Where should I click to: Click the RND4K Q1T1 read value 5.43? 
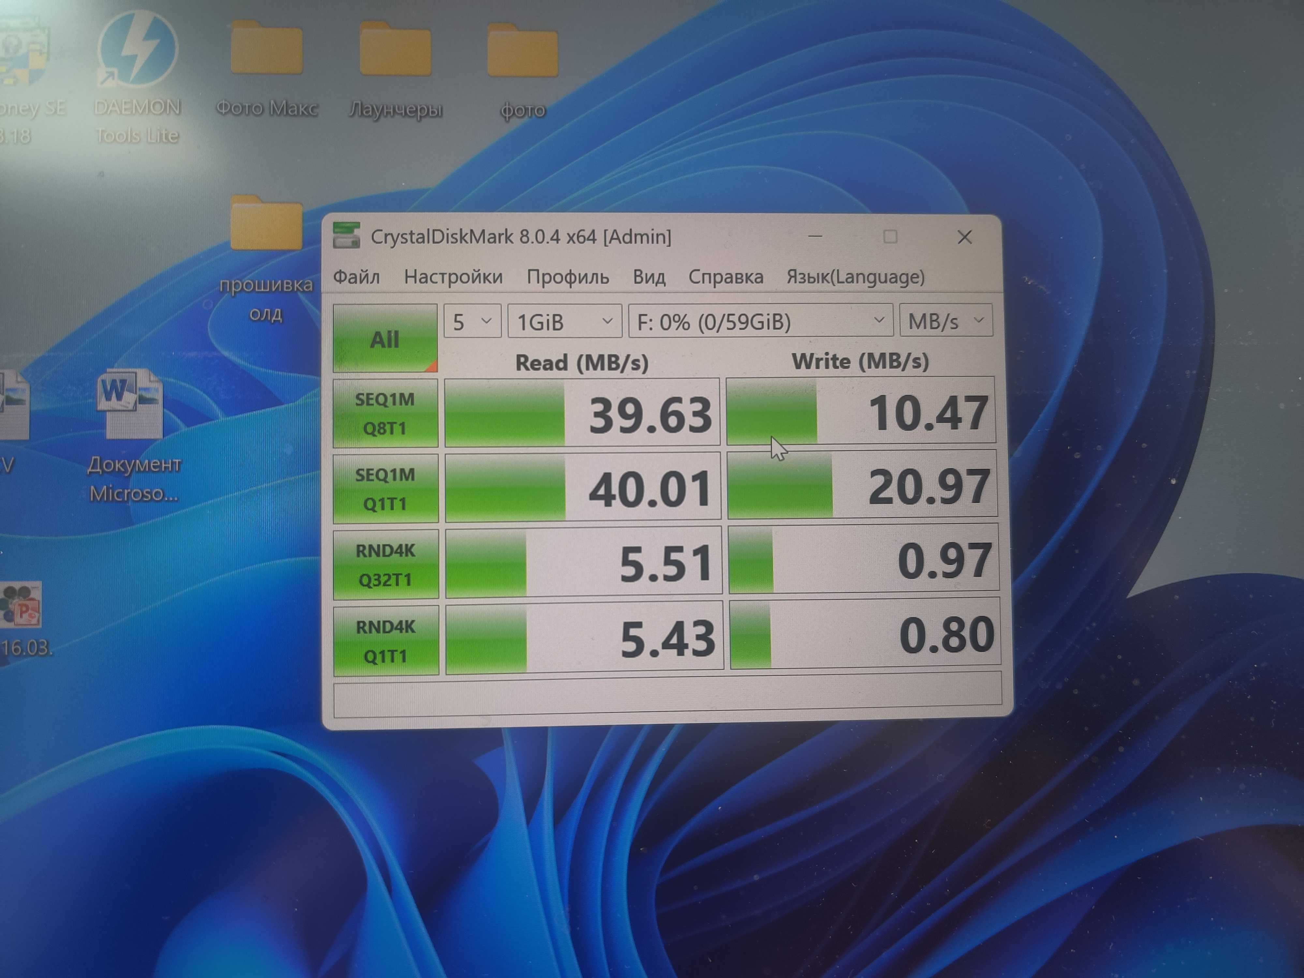(584, 637)
